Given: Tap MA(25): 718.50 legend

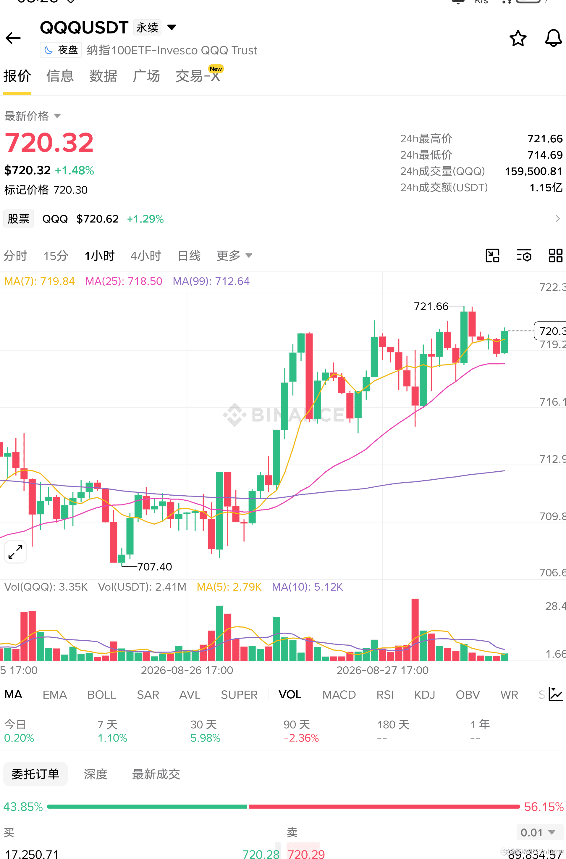Looking at the screenshot, I should tap(124, 281).
